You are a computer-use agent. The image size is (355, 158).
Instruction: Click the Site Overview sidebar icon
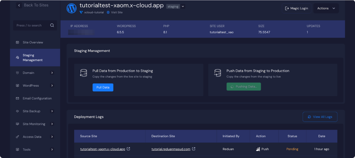click(x=17, y=43)
